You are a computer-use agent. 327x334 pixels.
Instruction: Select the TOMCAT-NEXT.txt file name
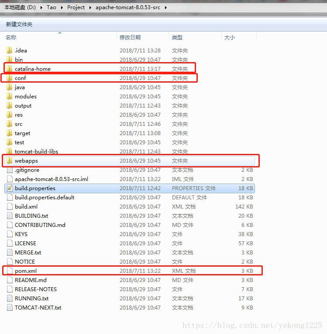[38, 308]
